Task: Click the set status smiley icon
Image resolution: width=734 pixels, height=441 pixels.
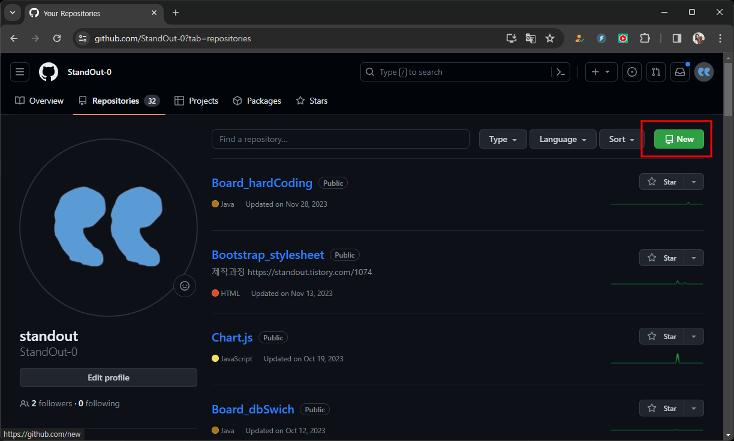Action: point(185,286)
